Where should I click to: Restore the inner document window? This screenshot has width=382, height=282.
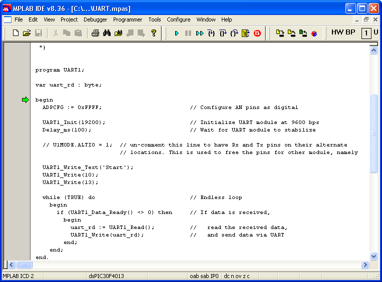(x=366, y=19)
